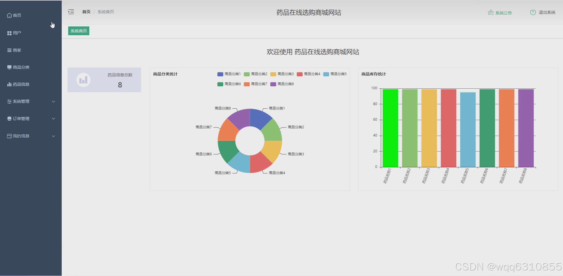563x276 pixels.
Task: Expand the 系统管理 chevron
Action: (x=53, y=102)
